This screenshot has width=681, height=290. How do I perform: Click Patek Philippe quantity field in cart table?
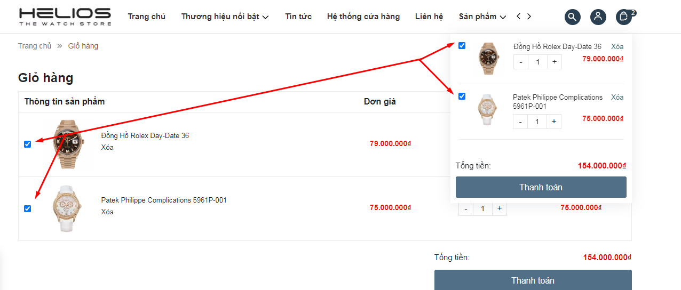(x=483, y=209)
